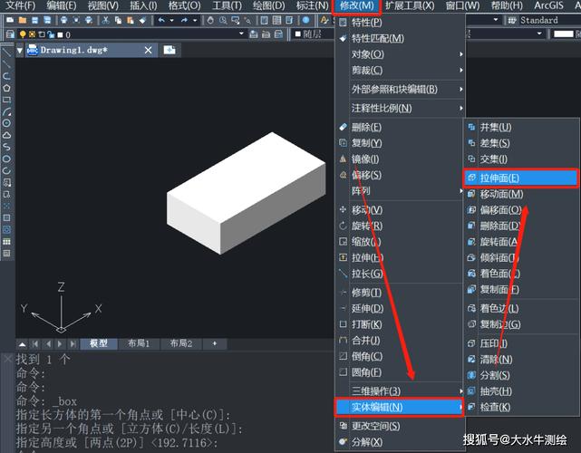The width and height of the screenshot is (581, 453).
Task: Expand the 对象(O) submenu
Action: tap(400, 54)
